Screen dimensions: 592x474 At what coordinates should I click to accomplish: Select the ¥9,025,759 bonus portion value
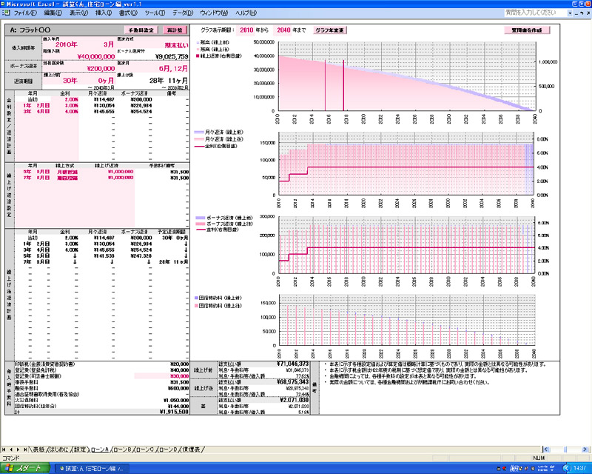pos(172,57)
